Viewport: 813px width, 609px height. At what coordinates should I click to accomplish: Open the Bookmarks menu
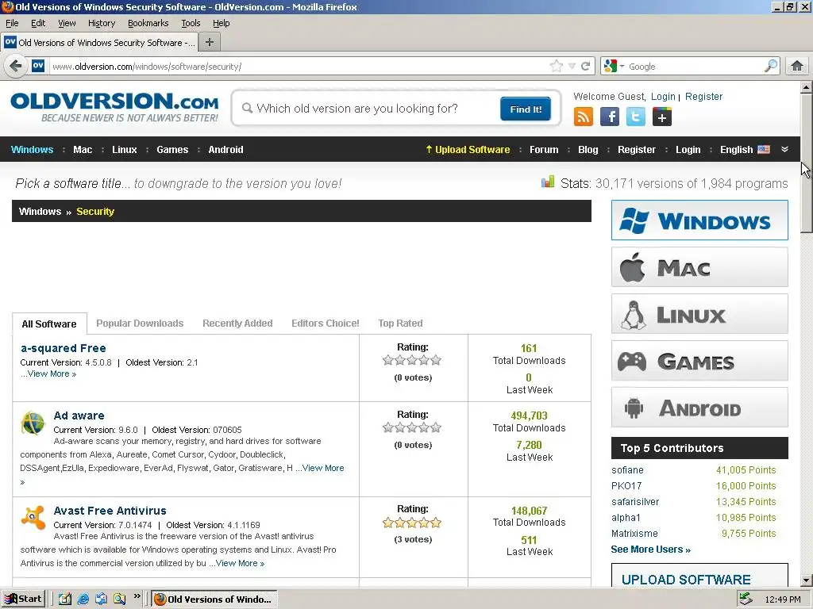(148, 23)
